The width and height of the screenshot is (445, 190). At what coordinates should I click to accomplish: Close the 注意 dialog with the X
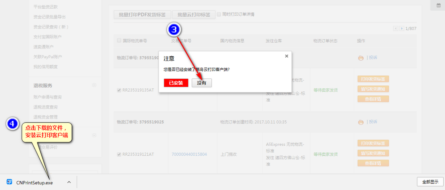point(286,56)
